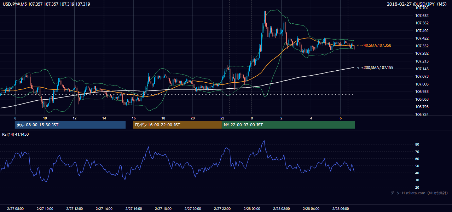Click price axis value 107.632

point(421,16)
